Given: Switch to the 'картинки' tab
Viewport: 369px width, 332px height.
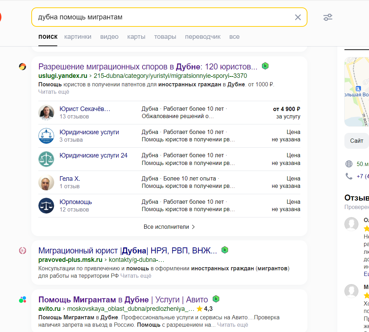Looking at the screenshot, I should click(x=78, y=37).
